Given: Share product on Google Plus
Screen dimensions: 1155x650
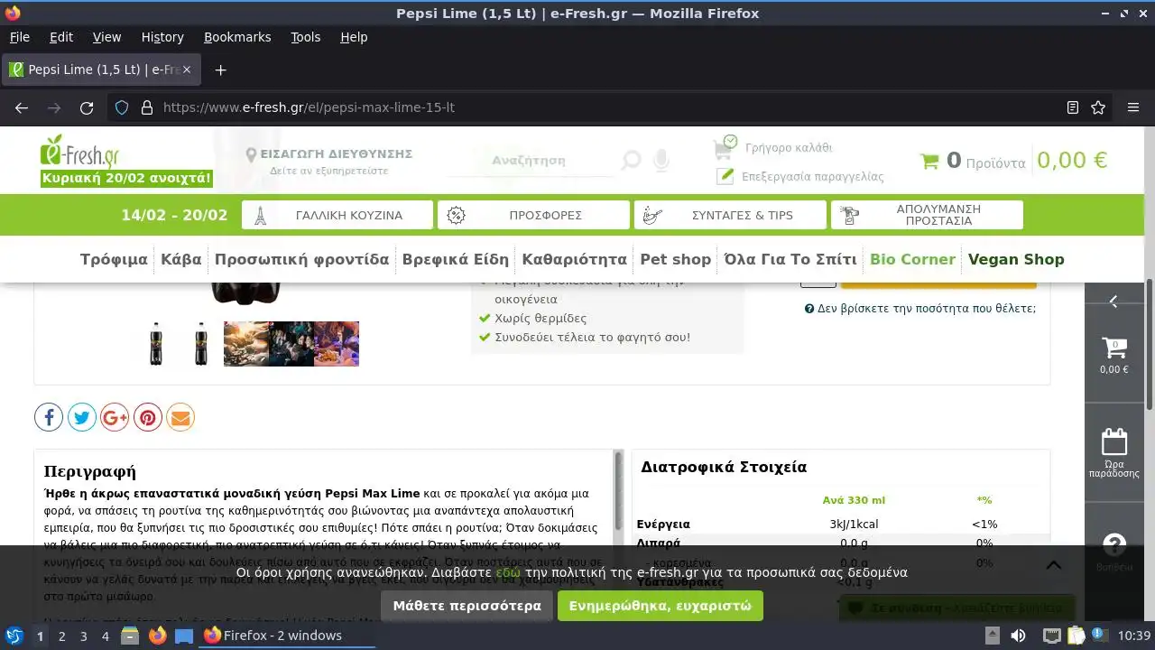Looking at the screenshot, I should tap(115, 417).
